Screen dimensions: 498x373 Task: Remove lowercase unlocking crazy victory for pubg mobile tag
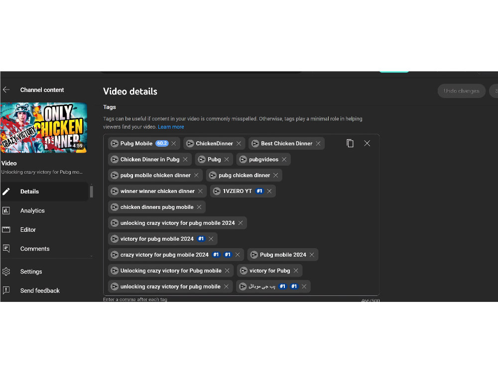226,286
